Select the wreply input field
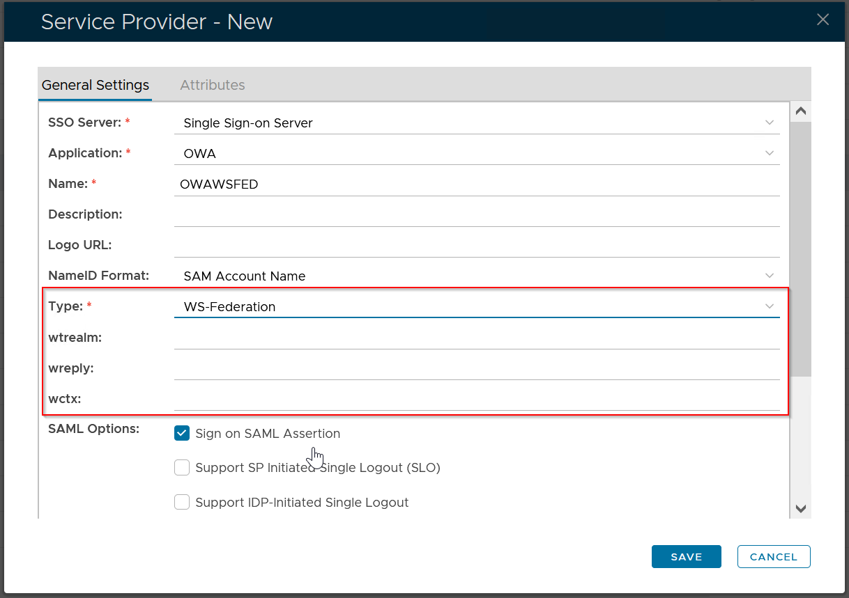This screenshot has width=849, height=598. point(476,368)
